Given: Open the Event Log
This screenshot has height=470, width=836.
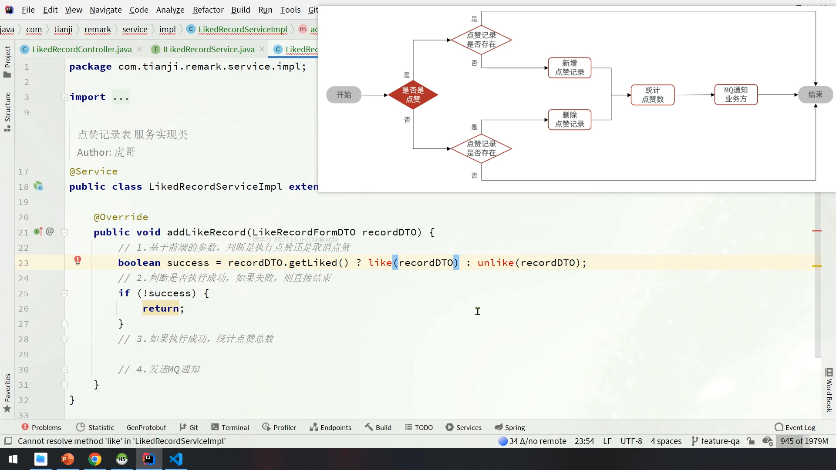Looking at the screenshot, I should (795, 427).
